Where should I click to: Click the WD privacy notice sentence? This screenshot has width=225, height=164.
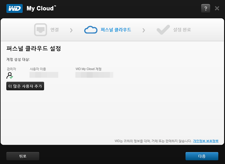point(153,141)
